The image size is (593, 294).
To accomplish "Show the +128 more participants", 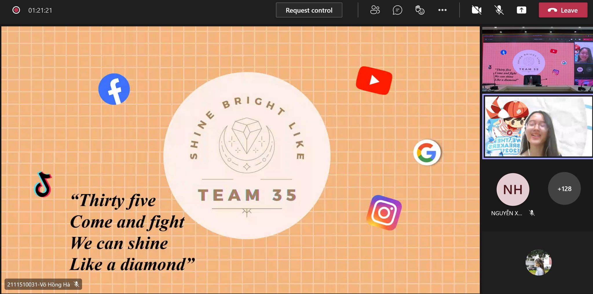I will [564, 189].
